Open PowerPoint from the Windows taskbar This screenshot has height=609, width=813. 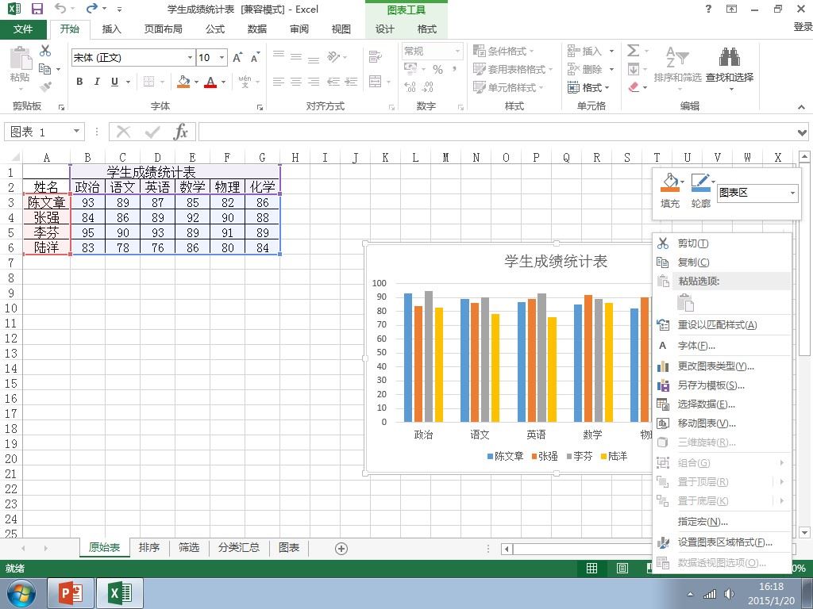(x=71, y=593)
